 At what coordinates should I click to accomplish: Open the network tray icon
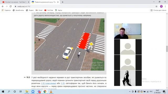pos(148,92)
